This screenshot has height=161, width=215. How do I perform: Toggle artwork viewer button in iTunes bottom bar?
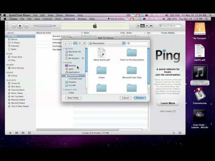29,133
